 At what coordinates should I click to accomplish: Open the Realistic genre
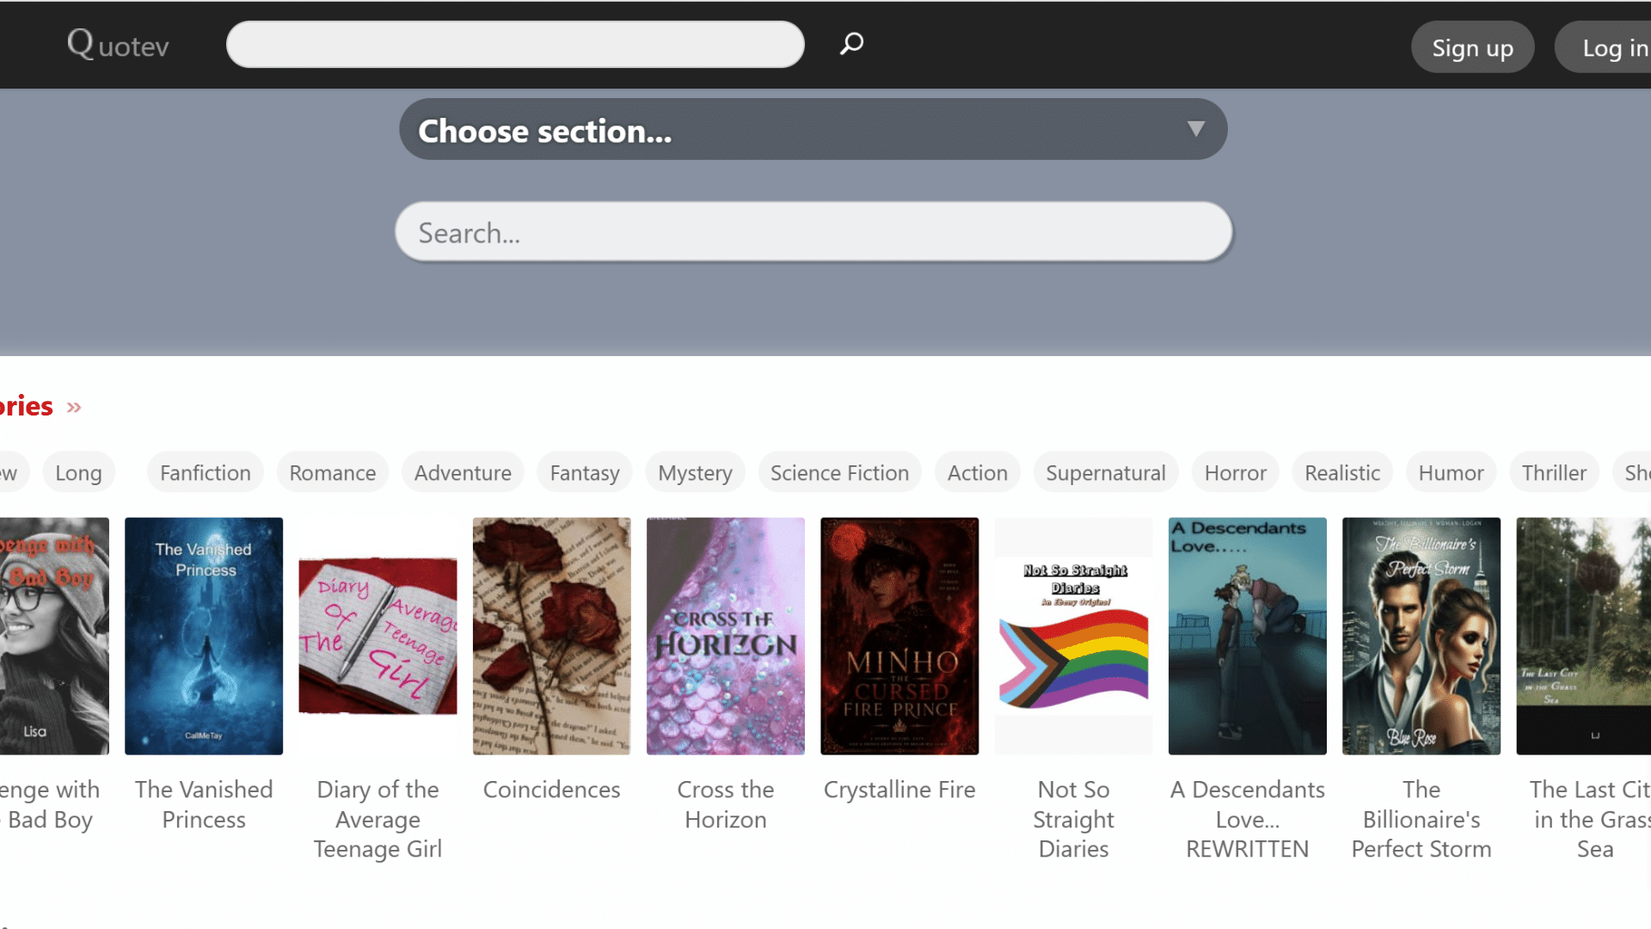(x=1342, y=472)
